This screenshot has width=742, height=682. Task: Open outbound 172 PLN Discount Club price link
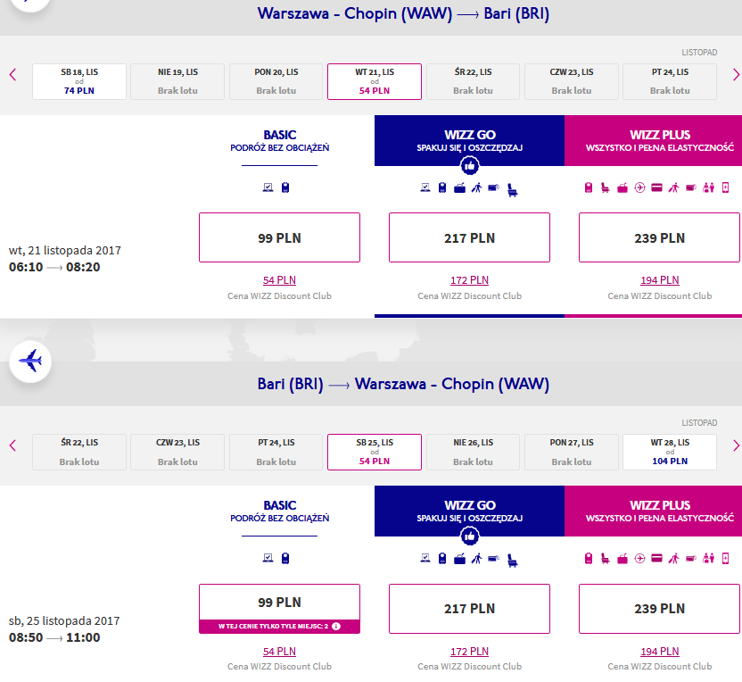pyautogui.click(x=469, y=280)
